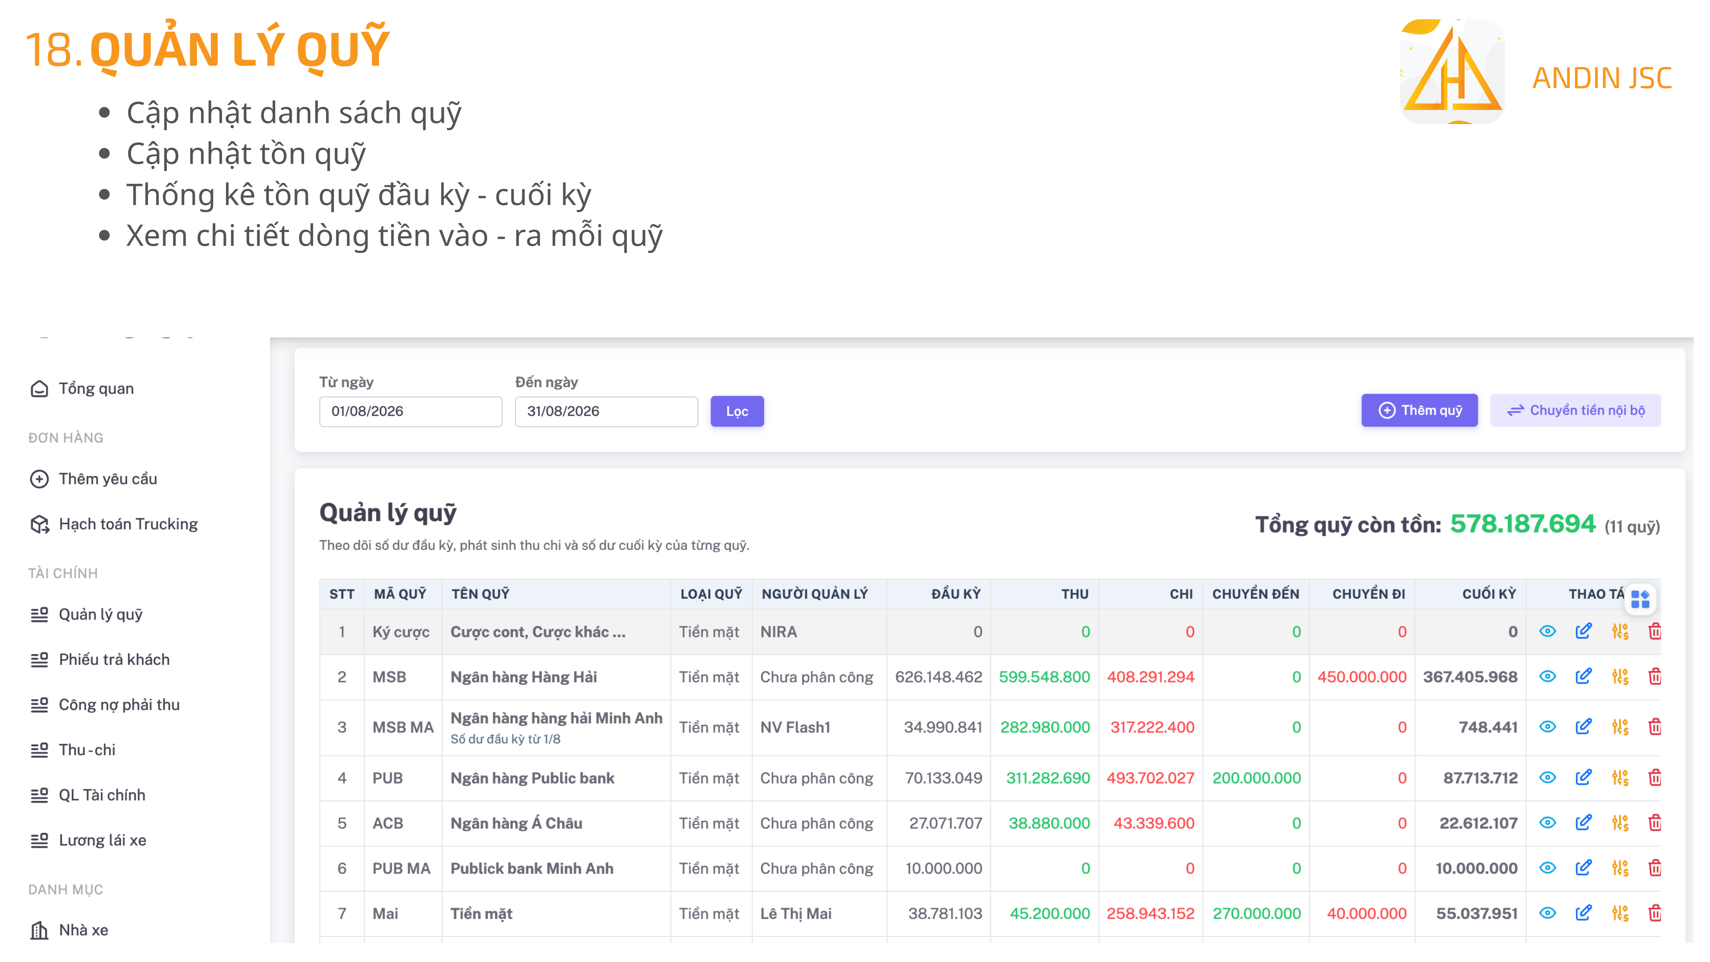Adjust balance for the MSB MA fund
1710x962 pixels.
[1620, 727]
